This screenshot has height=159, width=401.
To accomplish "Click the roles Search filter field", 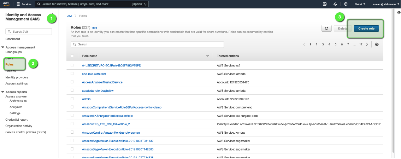I will (x=147, y=44).
